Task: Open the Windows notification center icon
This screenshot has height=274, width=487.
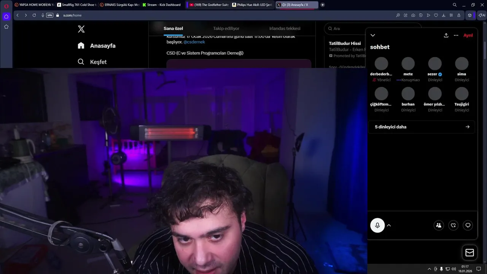Action: [x=479, y=269]
